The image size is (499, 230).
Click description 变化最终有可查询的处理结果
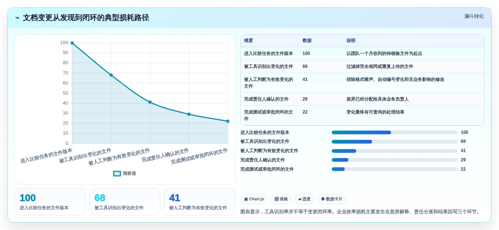375,112
